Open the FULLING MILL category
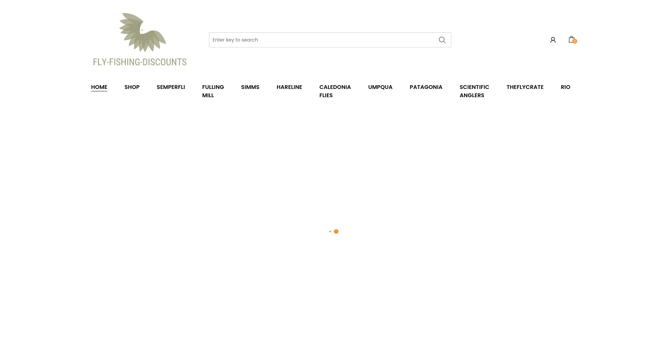The height and width of the screenshot is (341, 660). point(213,91)
